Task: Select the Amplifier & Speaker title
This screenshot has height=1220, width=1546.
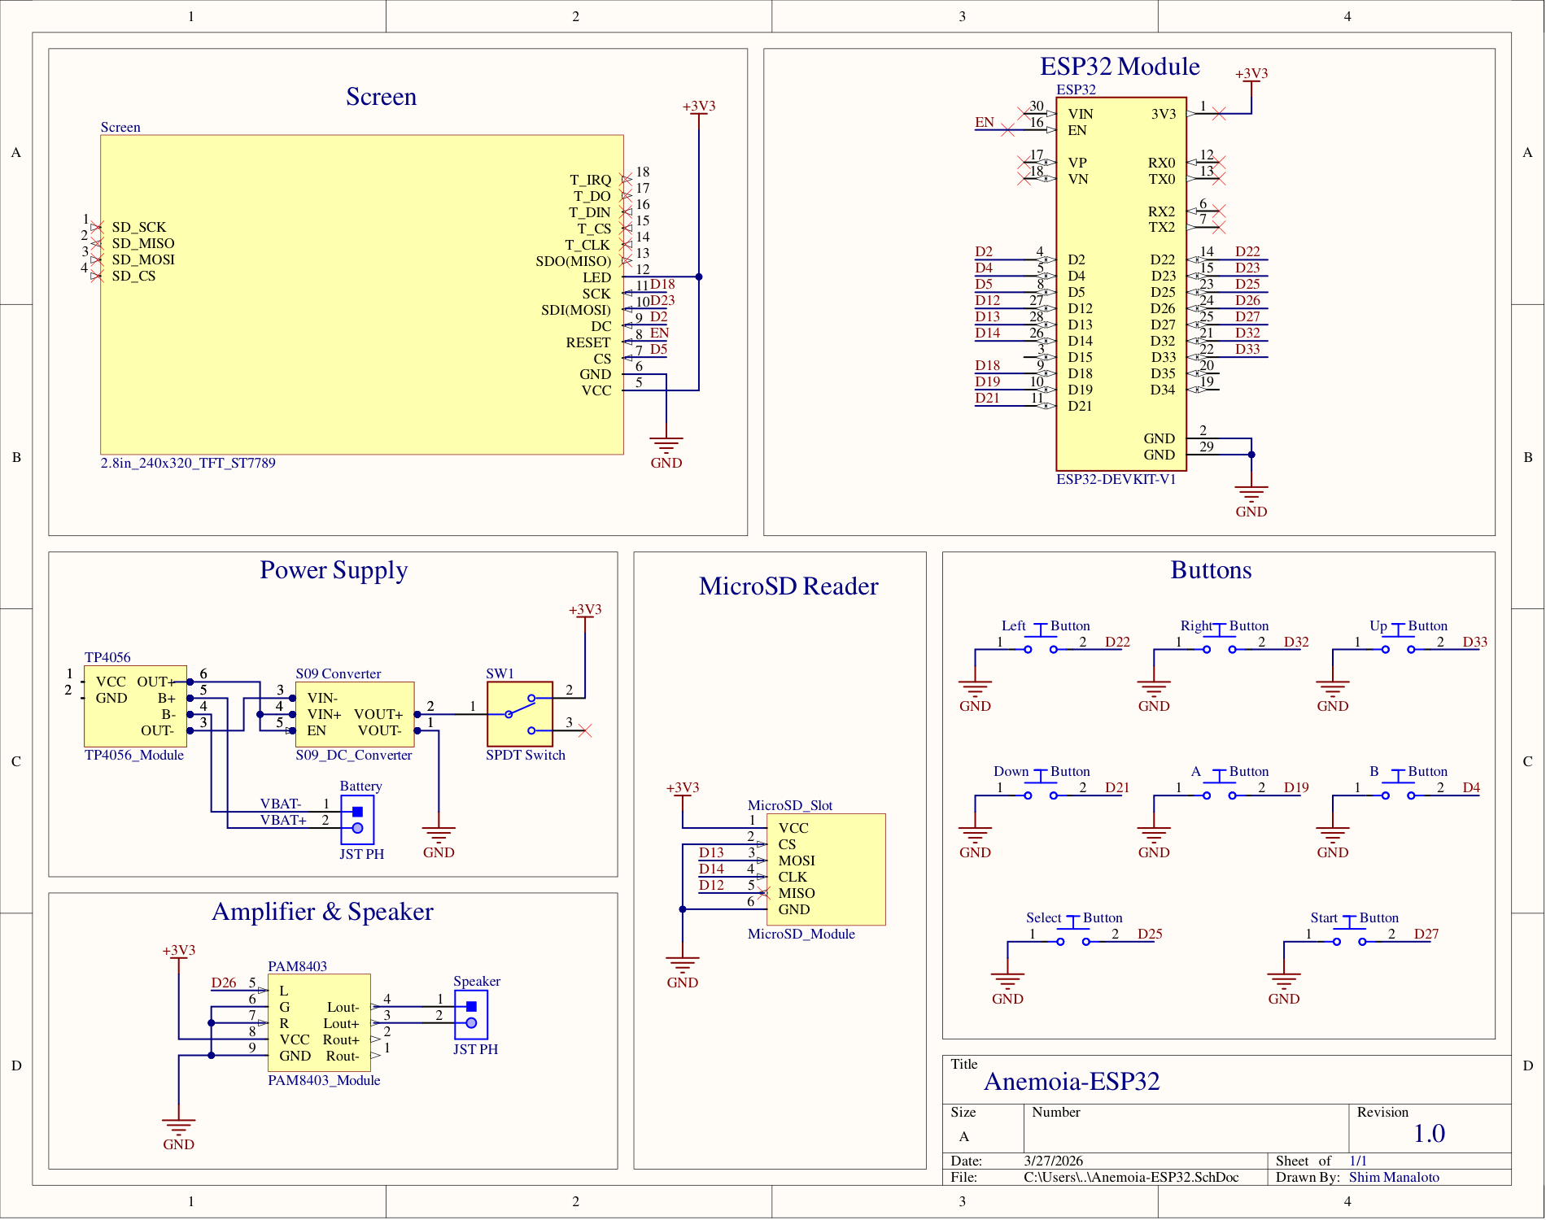Action: pos(322,912)
